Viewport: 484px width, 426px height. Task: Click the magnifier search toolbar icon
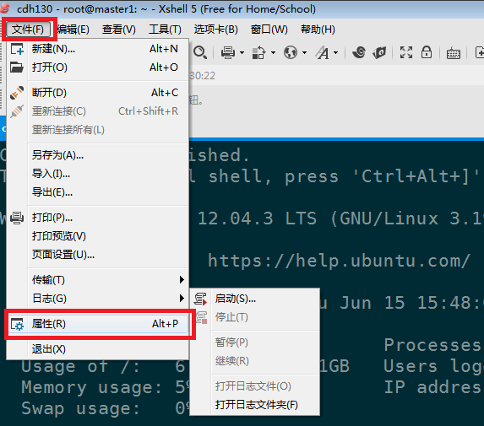pos(200,52)
